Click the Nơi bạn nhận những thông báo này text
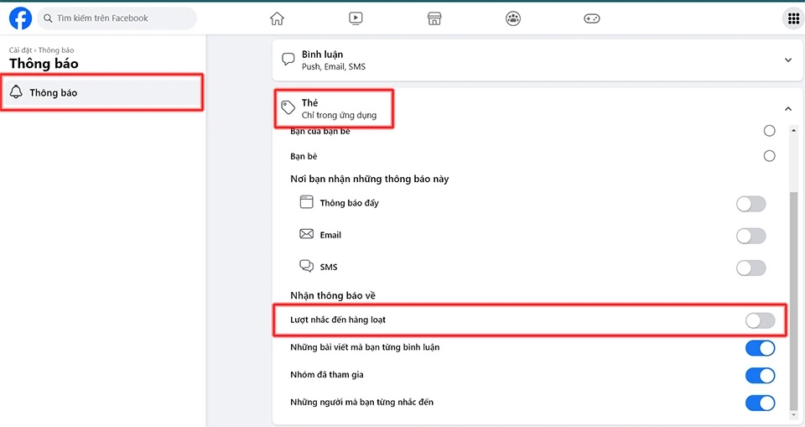The width and height of the screenshot is (805, 427). click(x=370, y=179)
